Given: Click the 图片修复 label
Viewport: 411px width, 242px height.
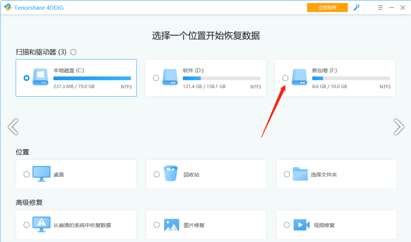Looking at the screenshot, I should tap(194, 225).
